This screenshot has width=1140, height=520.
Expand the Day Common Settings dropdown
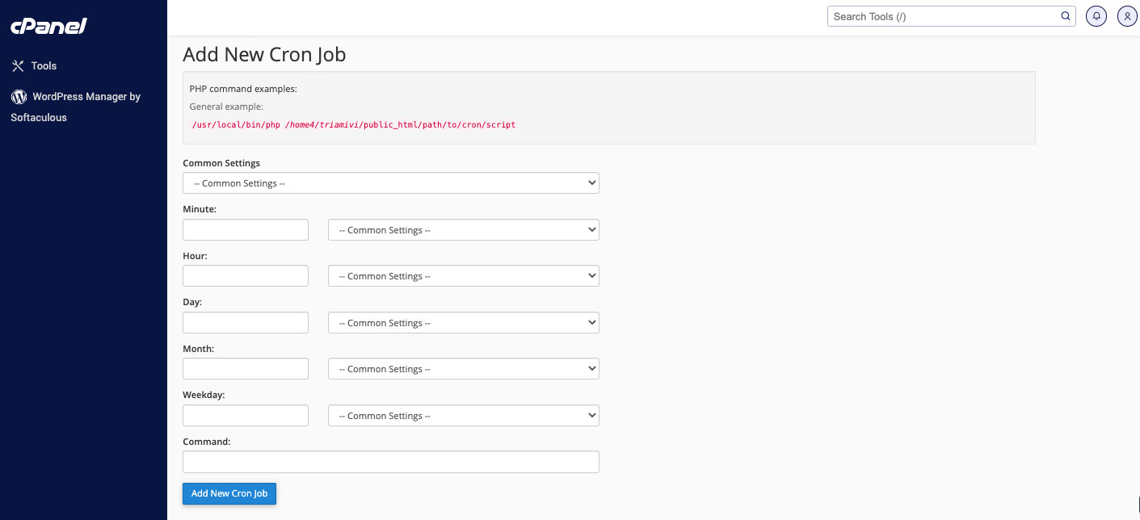click(464, 323)
